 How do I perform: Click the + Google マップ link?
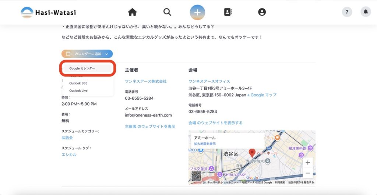[261, 95]
